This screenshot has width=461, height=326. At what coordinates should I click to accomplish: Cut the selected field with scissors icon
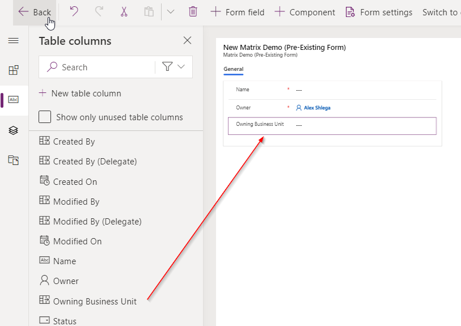click(124, 12)
